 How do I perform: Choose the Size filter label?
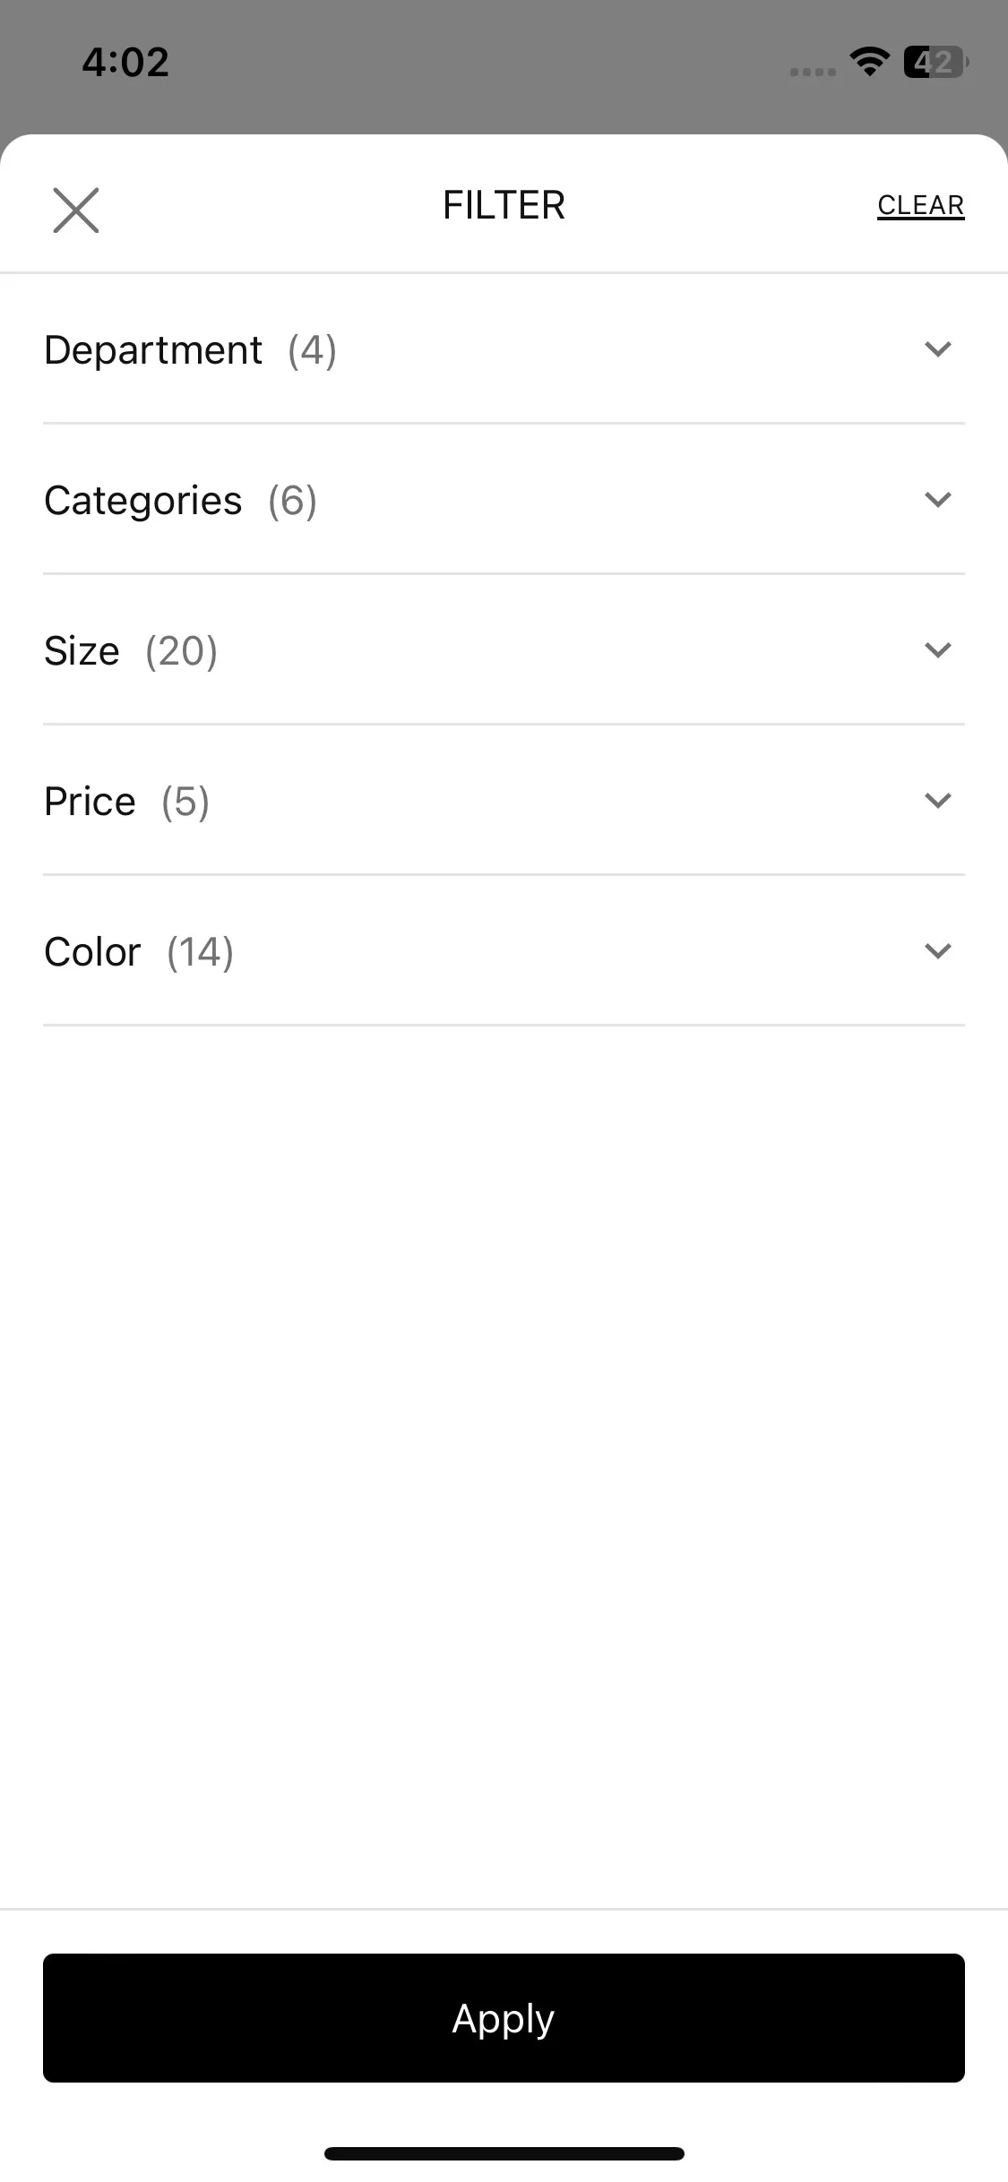click(82, 651)
